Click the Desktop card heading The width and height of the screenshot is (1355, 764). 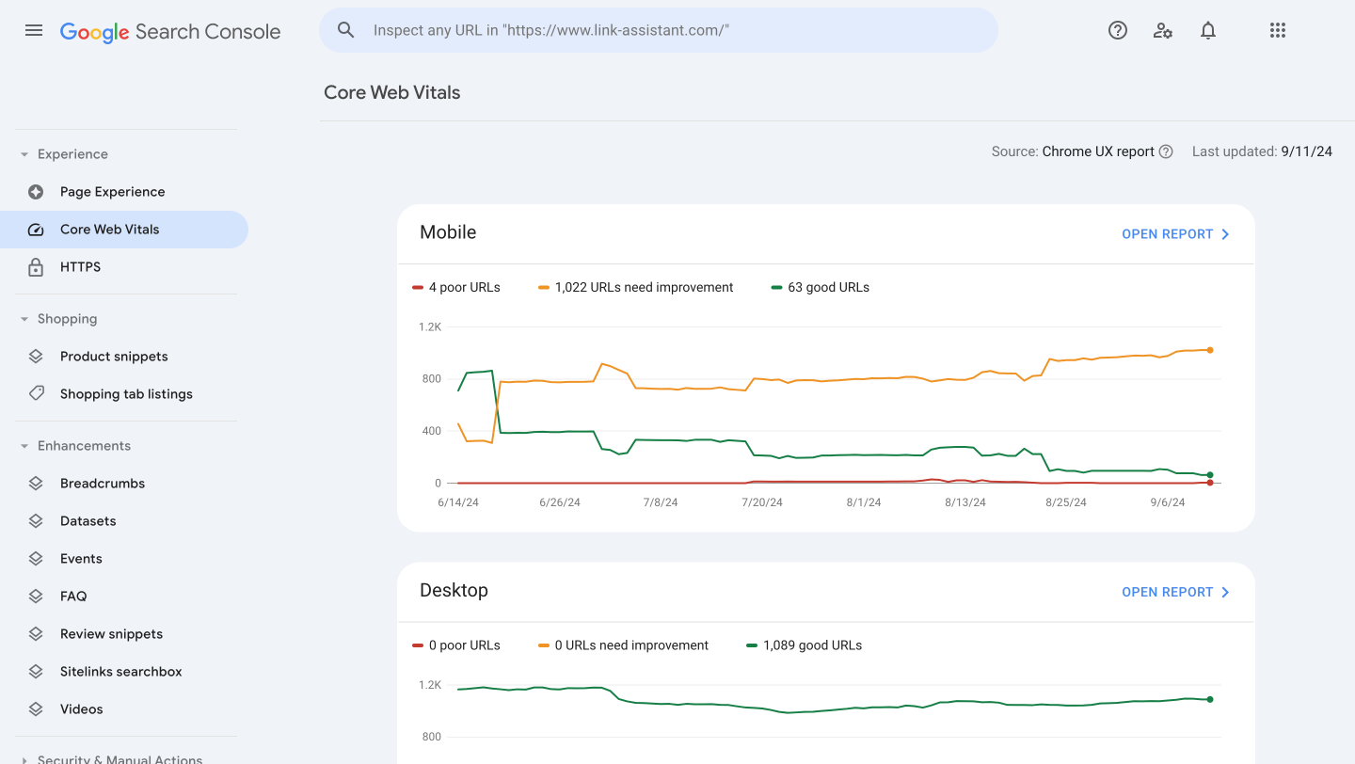454,590
